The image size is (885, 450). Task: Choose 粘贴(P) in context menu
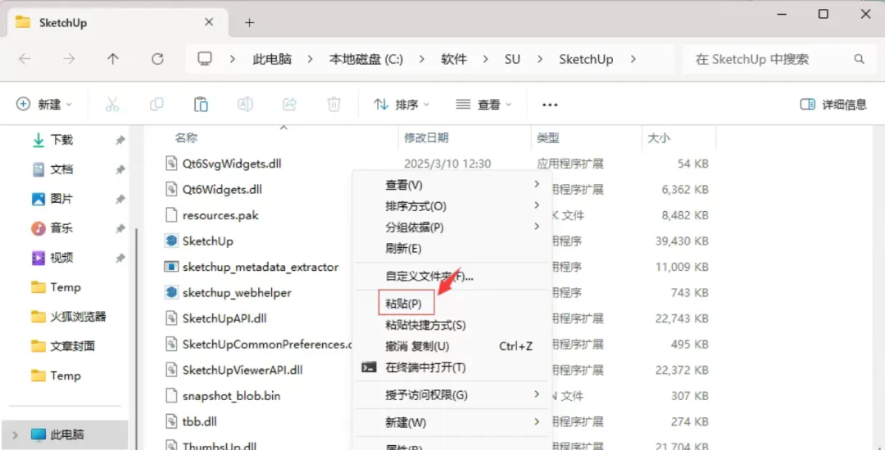[x=452, y=304]
